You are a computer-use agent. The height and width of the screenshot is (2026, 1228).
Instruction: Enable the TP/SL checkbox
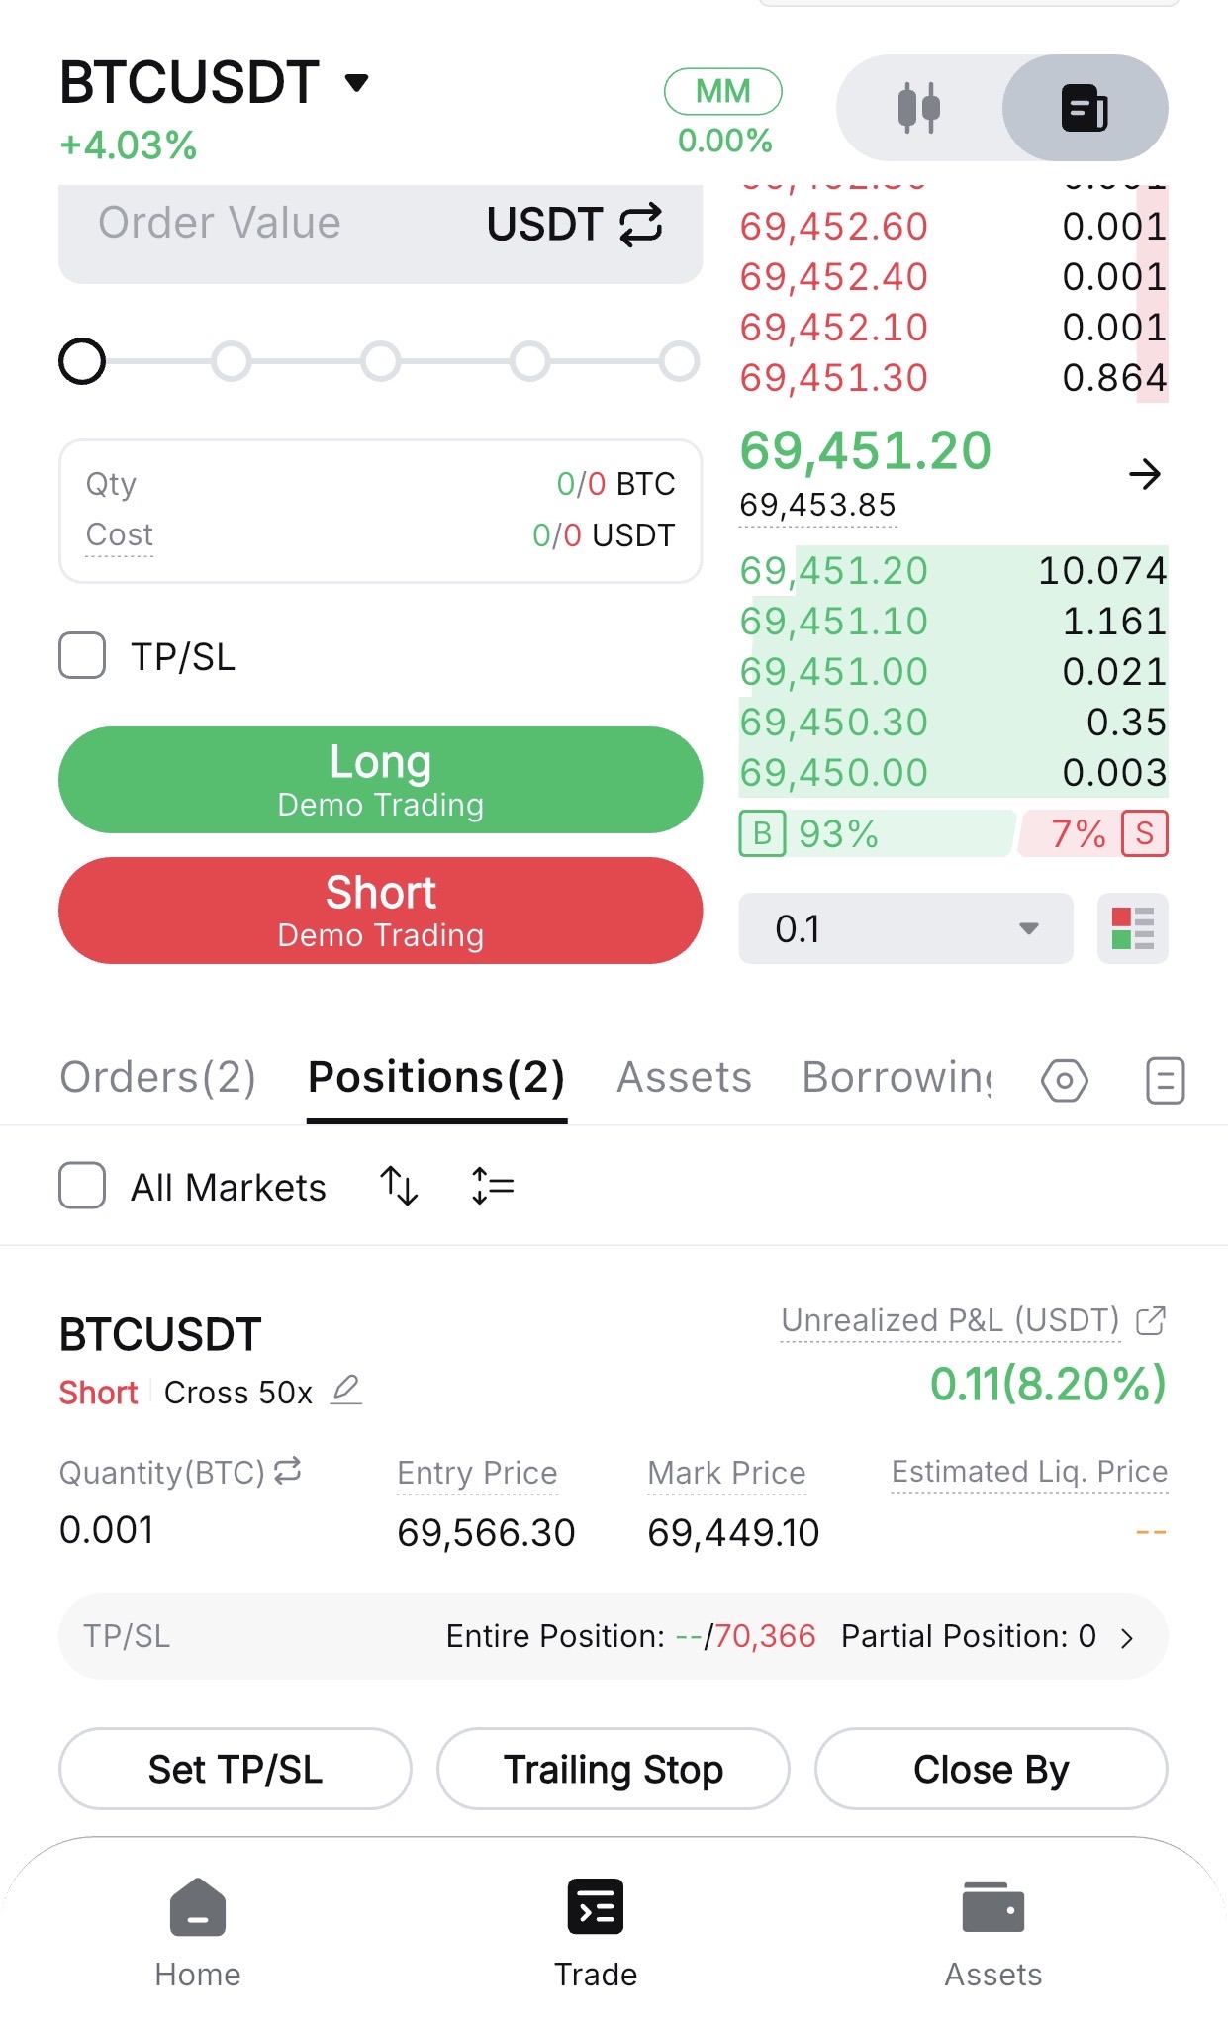tap(82, 656)
